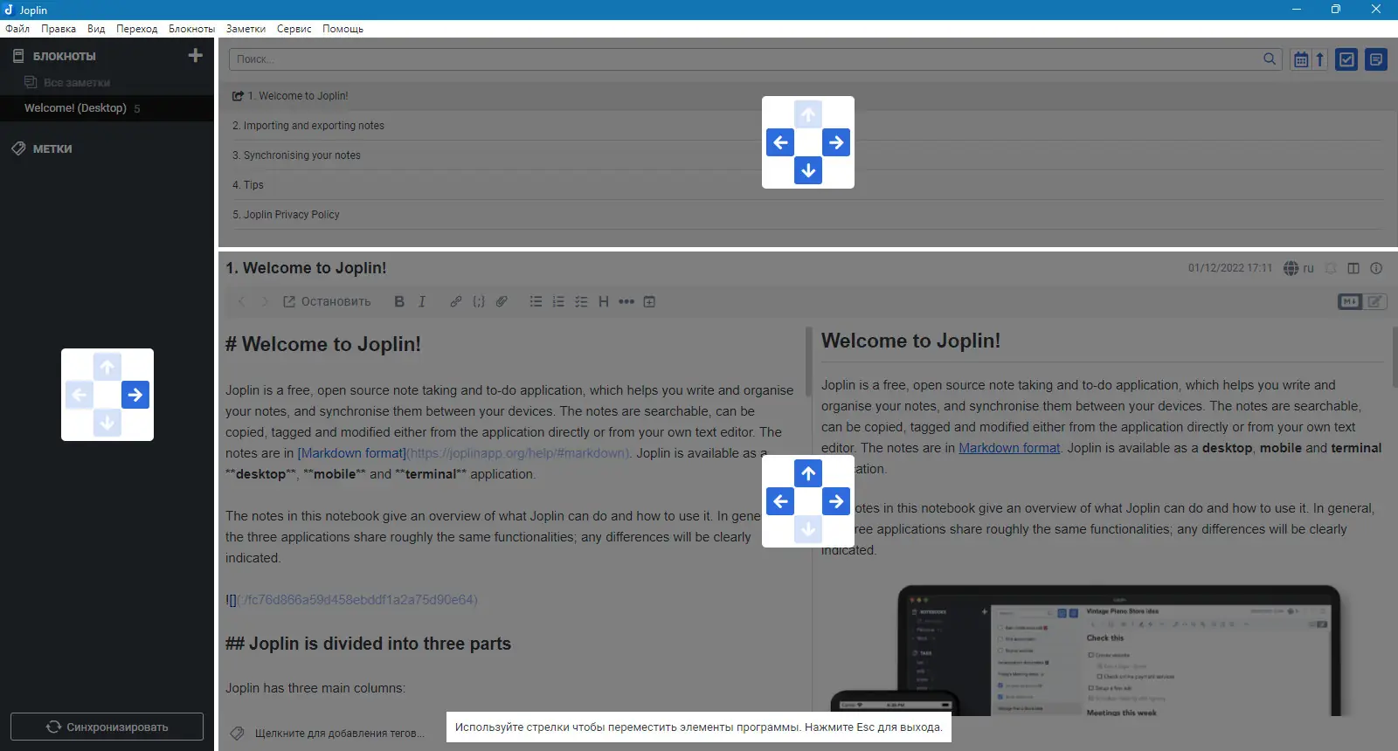The height and width of the screenshot is (751, 1398).
Task: Insert a checkbox list
Action: click(581, 301)
